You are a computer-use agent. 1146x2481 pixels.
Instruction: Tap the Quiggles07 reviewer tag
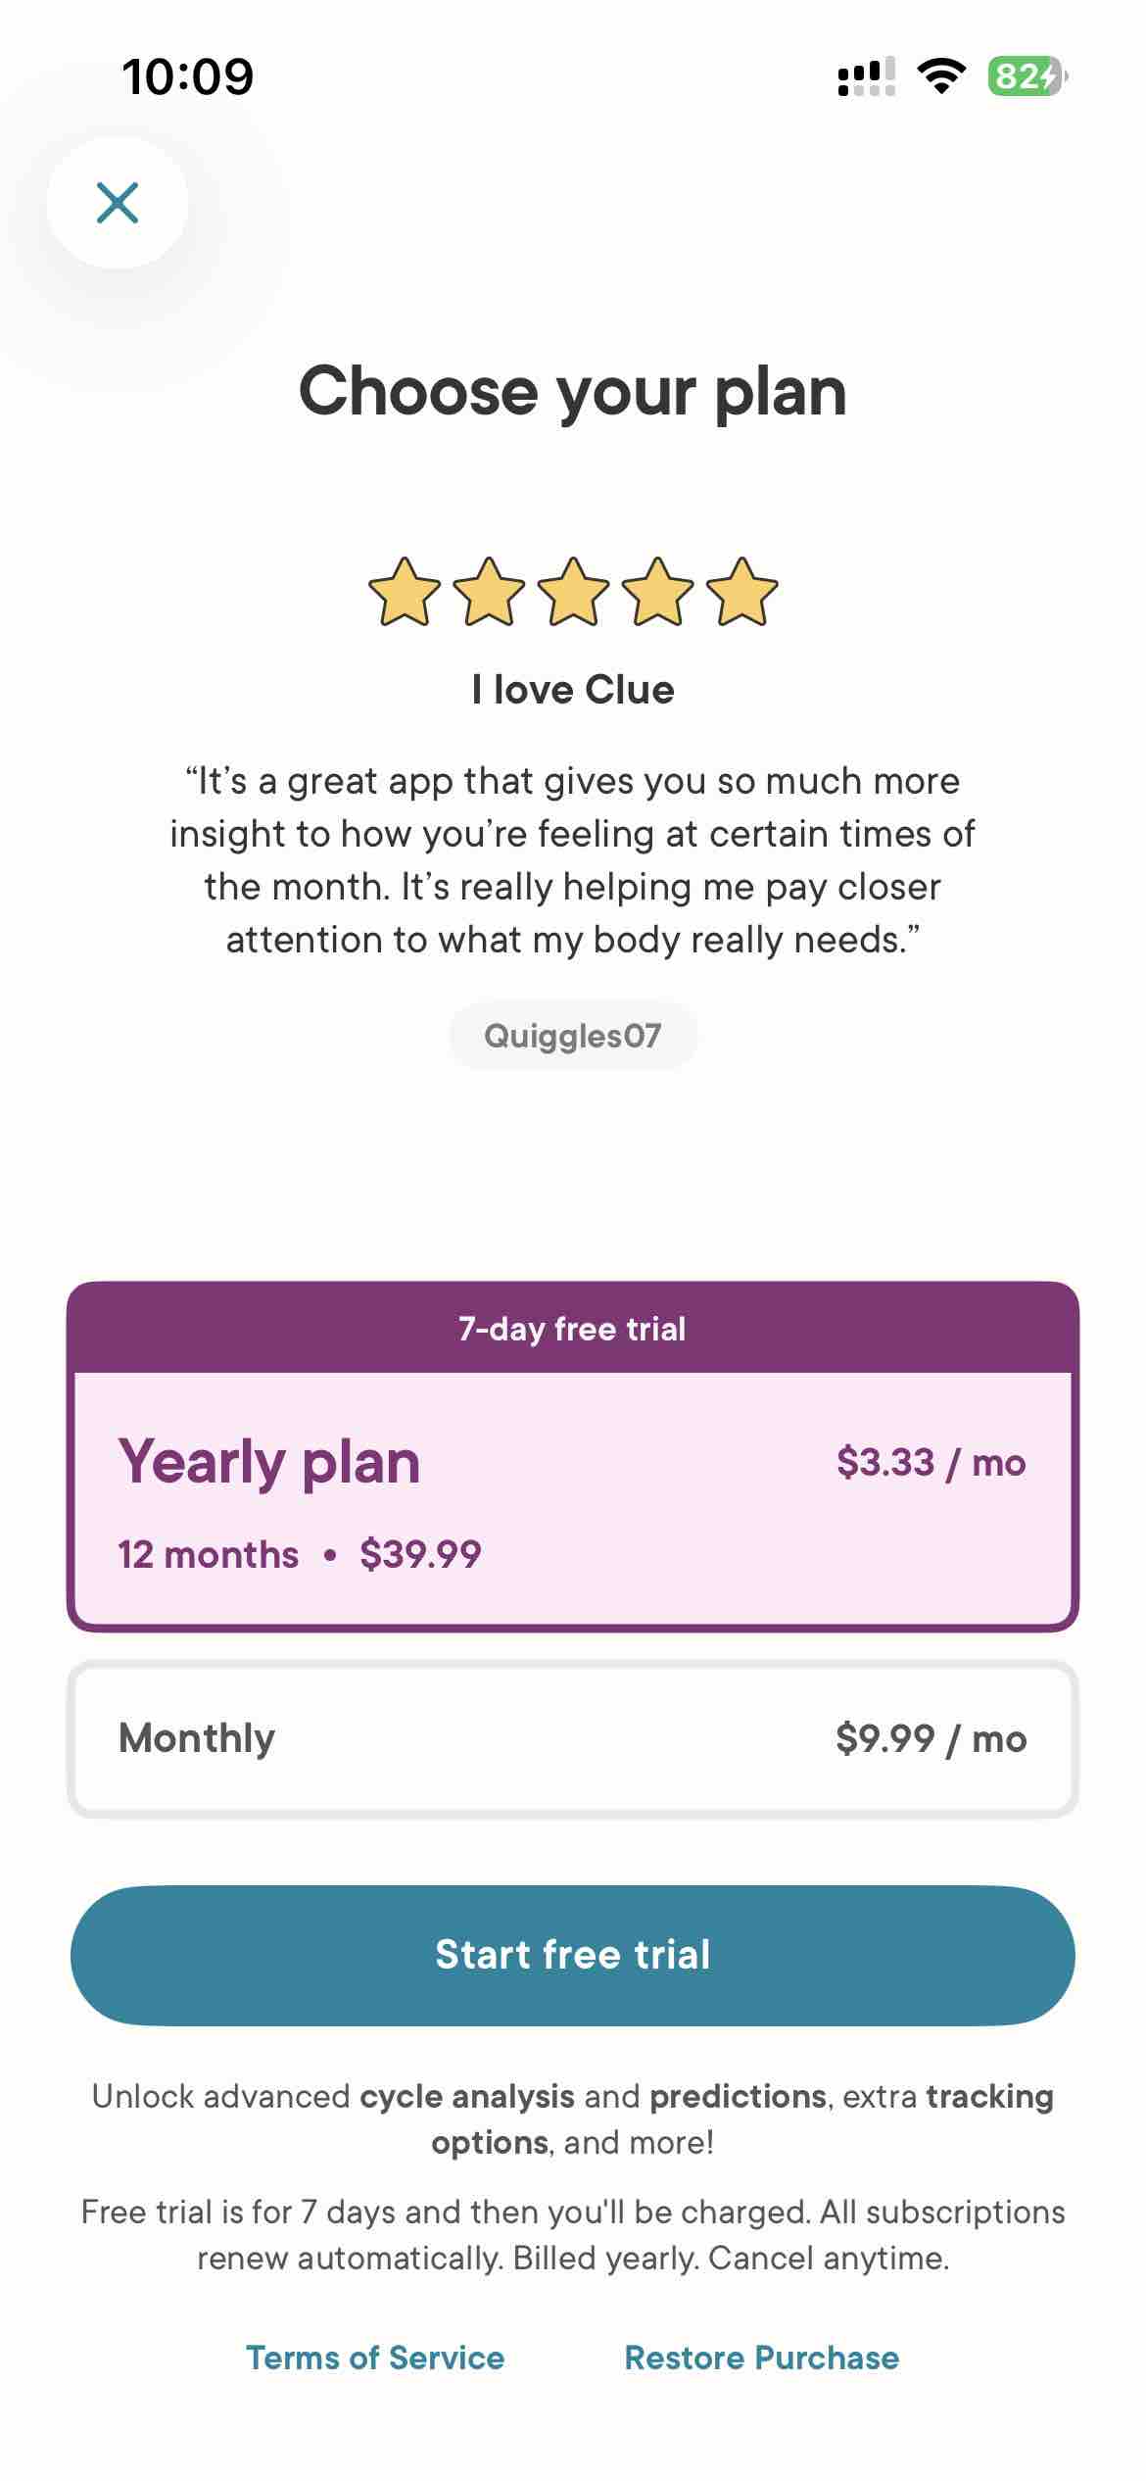573,1036
